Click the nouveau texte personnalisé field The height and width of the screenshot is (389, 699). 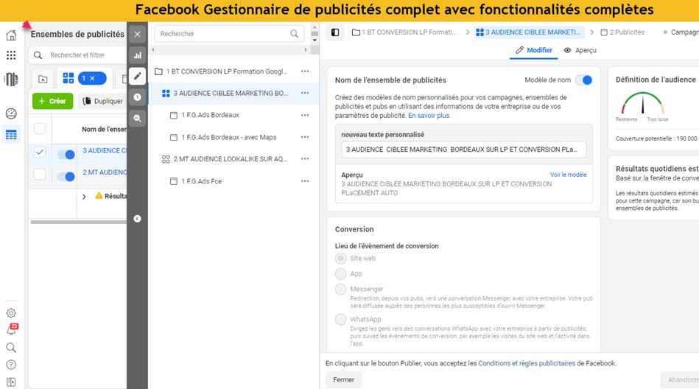click(x=463, y=150)
